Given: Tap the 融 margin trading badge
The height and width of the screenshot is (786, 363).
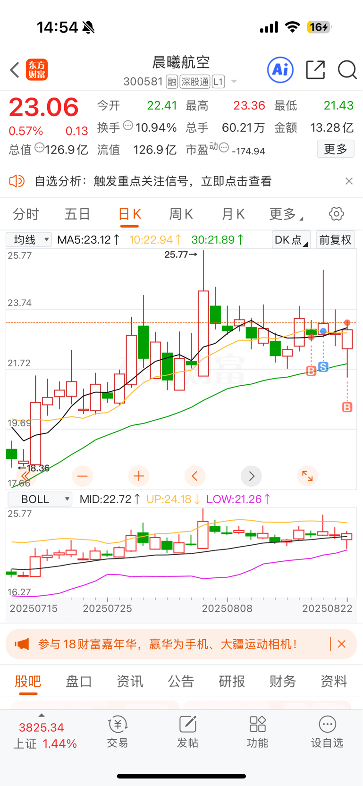Looking at the screenshot, I should 172,82.
